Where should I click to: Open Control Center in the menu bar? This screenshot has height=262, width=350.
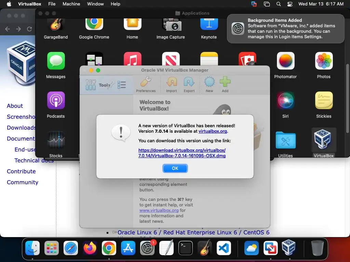(x=290, y=4)
